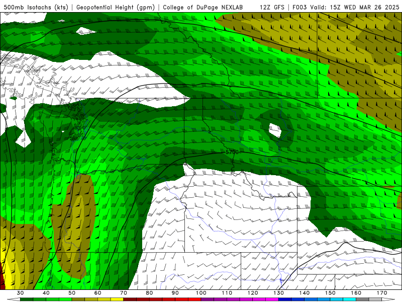
Task: Click the dark gray legend swatch after 160
Action: coord(362,299)
